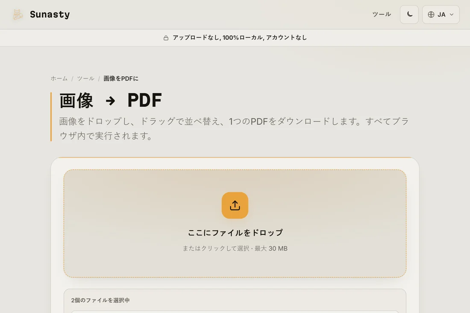Go to ホーム breadcrumb link
The width and height of the screenshot is (470, 313).
click(x=59, y=79)
